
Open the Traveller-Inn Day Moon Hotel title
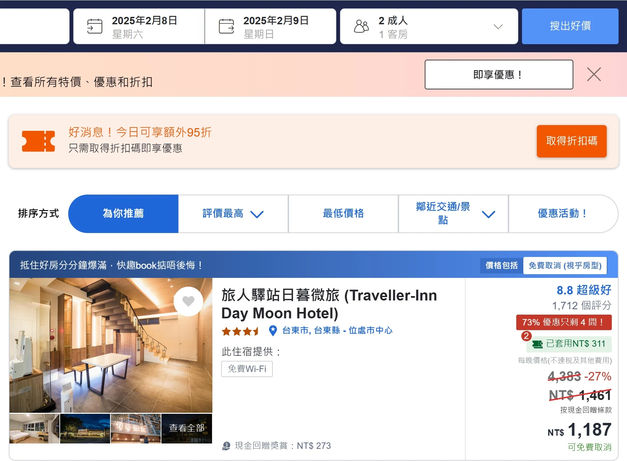(x=329, y=304)
